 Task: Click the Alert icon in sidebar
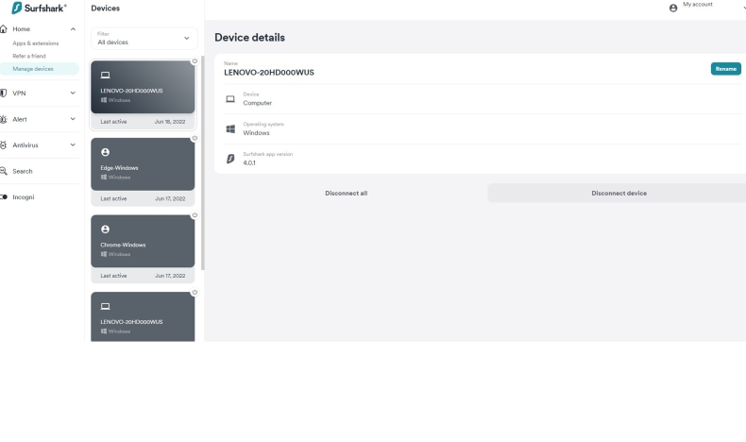(x=4, y=119)
